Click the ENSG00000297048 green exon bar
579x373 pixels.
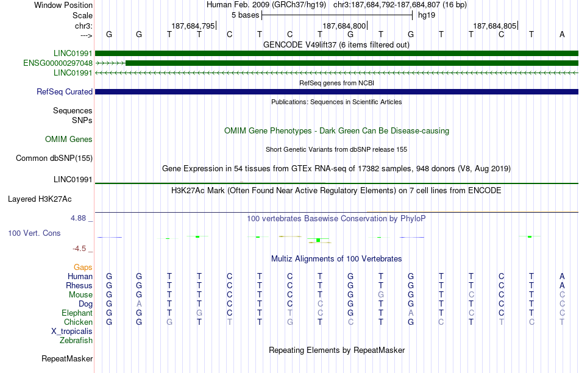tap(352, 63)
